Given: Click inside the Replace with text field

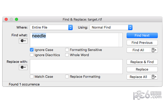Looking at the screenshot, I should click(x=76, y=66).
